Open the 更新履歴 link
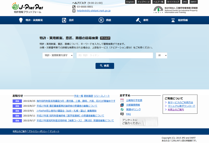 pyautogui.click(x=88, y=96)
